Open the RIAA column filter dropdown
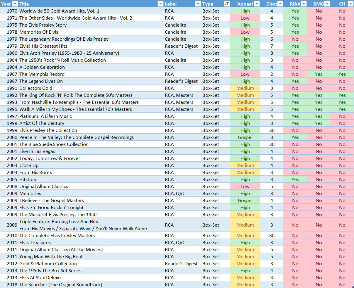The width and height of the screenshot is (354, 288). pyautogui.click(x=304, y=4)
